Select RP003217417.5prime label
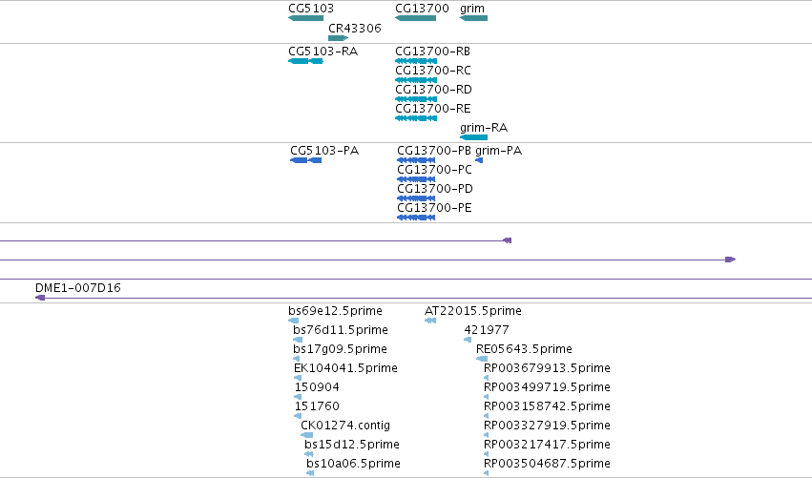 [547, 445]
